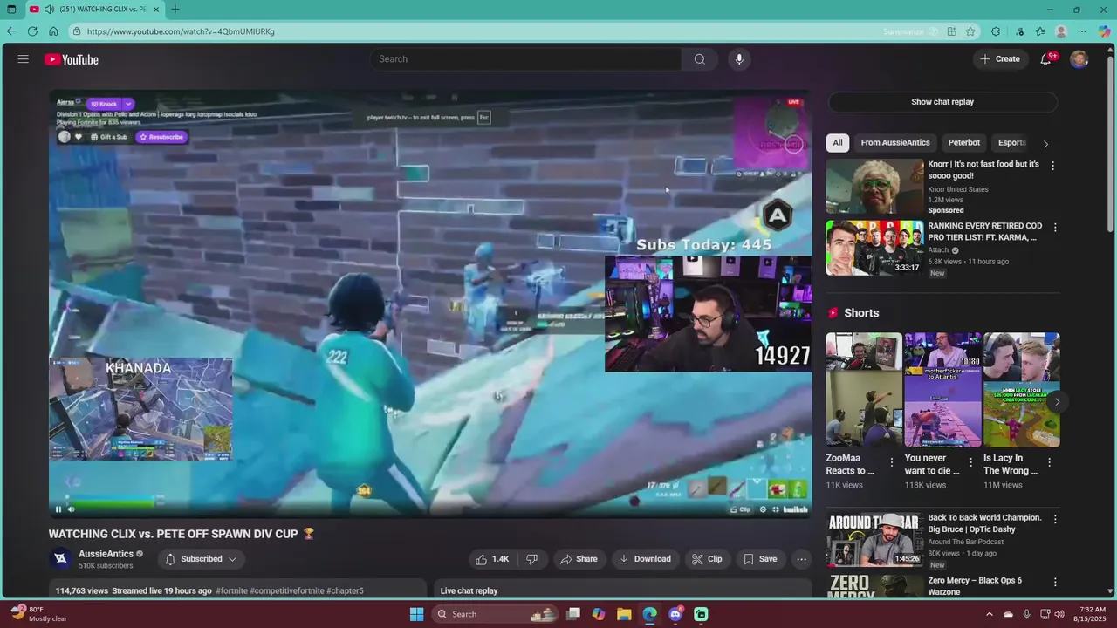The height and width of the screenshot is (628, 1117).
Task: Open options for Knorr sponsored video
Action: tap(1052, 166)
